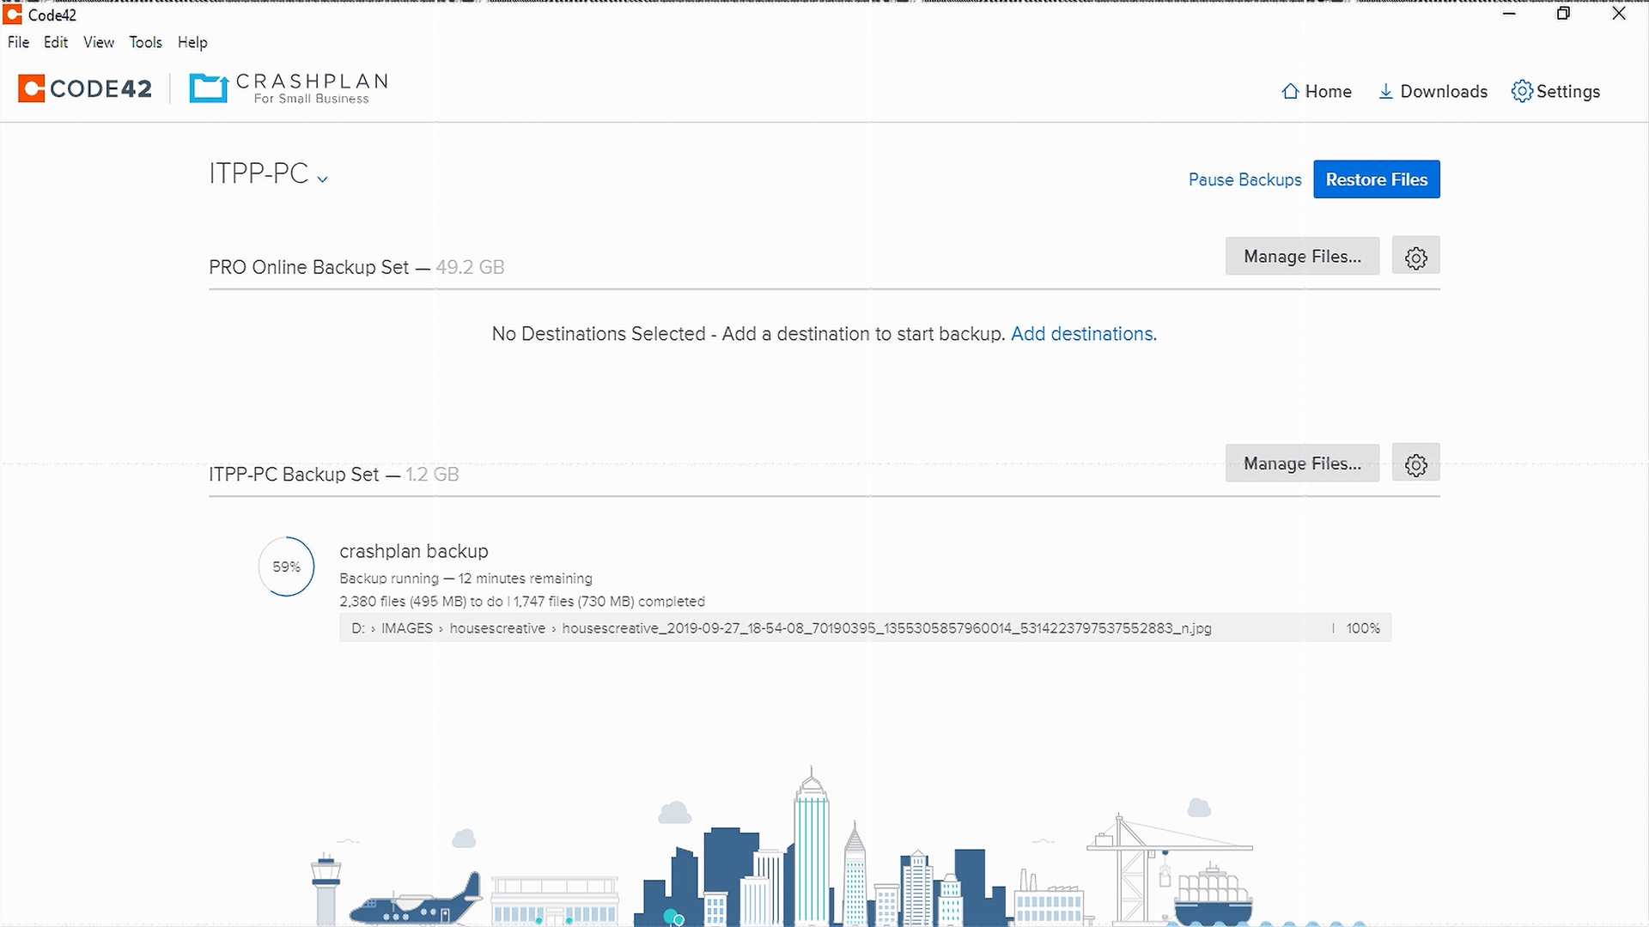1649x927 pixels.
Task: Open the Edit menu
Action: 56,42
